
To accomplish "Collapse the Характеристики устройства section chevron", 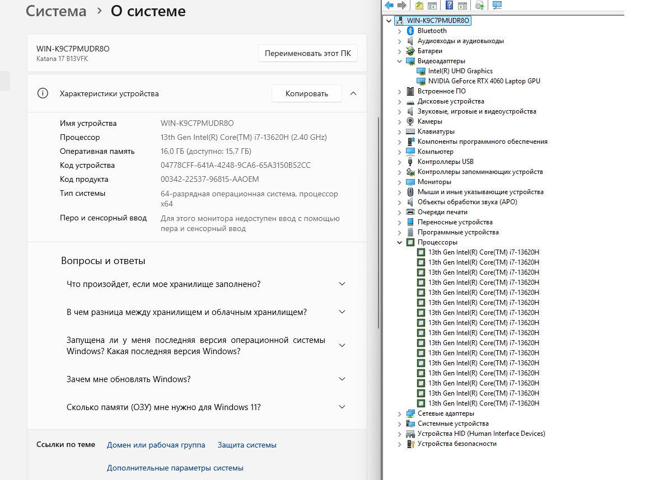I will pos(353,93).
